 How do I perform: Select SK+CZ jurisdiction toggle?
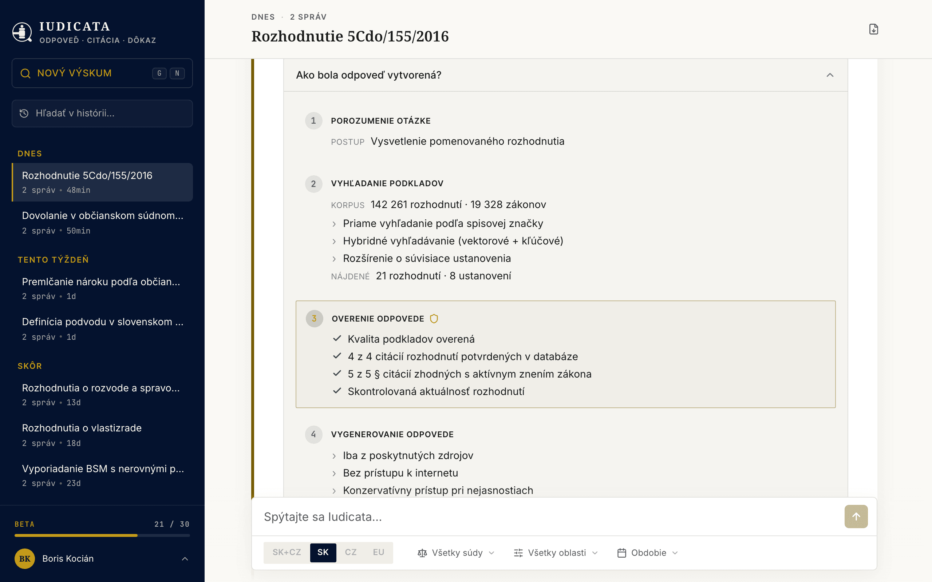[x=287, y=553]
